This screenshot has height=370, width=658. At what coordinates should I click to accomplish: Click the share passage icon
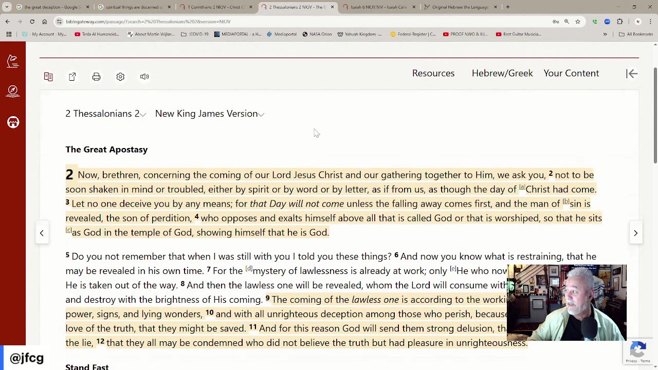[x=72, y=77]
